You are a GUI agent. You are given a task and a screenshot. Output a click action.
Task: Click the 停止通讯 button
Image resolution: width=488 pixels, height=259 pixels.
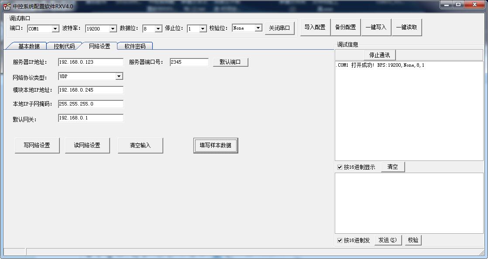point(379,55)
